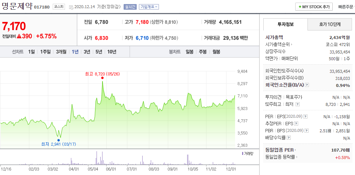This screenshot has height=175, width=355.
Task: Click the help icon beside 52주최고 최저
Action: click(x=298, y=104)
